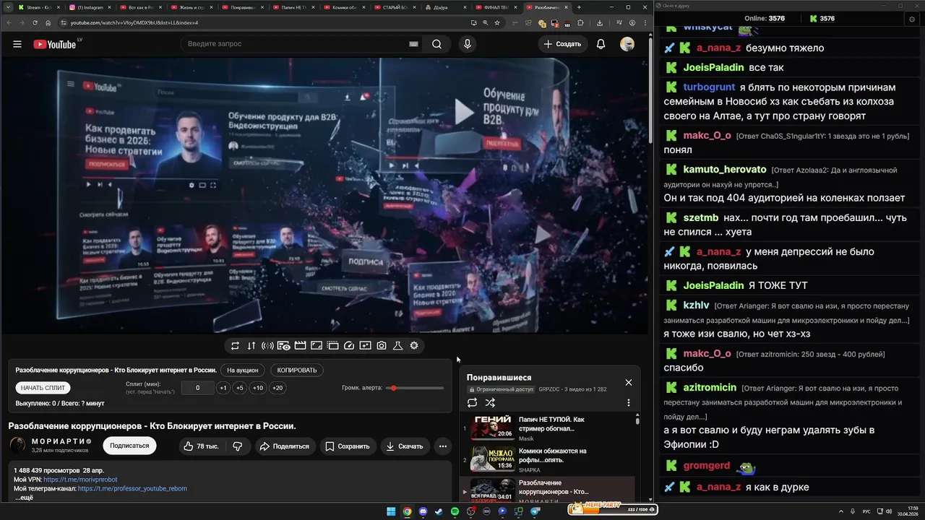Add +20 minutes to the split
Screen dimensions: 925x520
277,388
